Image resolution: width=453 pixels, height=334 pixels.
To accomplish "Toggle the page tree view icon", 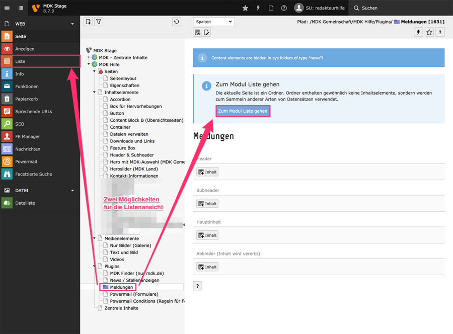I will coord(21,8).
